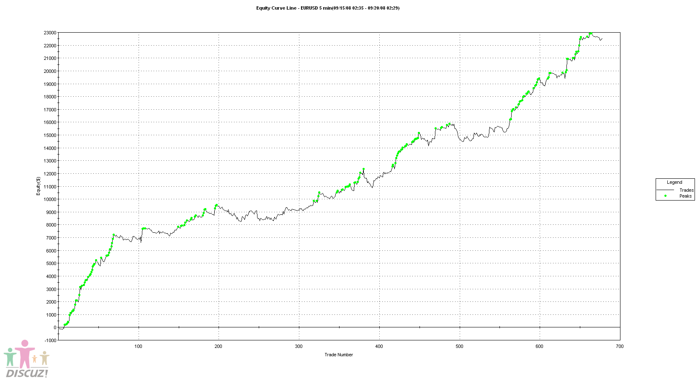Select the '3000' equity axis value
The width and height of the screenshot is (700, 381).
point(51,289)
